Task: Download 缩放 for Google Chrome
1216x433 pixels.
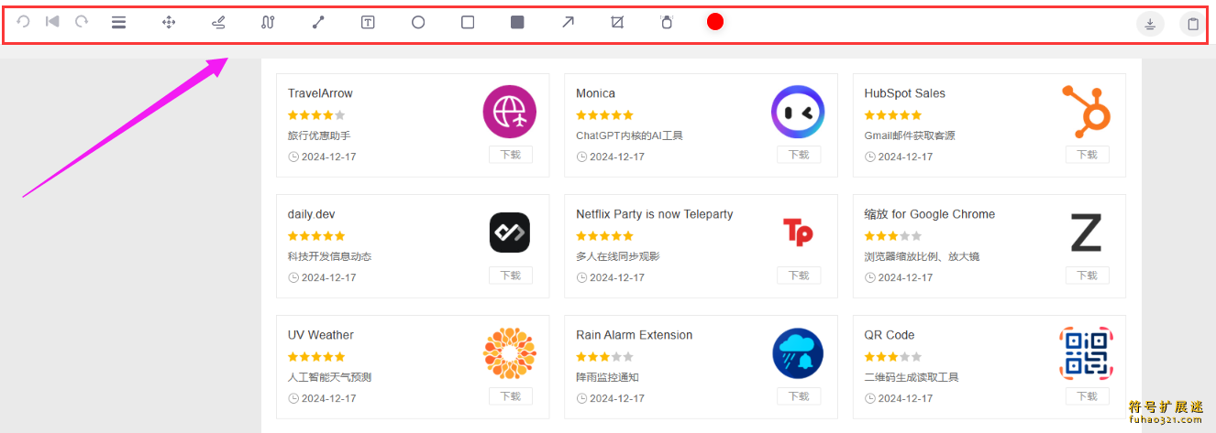Action: 1088,276
